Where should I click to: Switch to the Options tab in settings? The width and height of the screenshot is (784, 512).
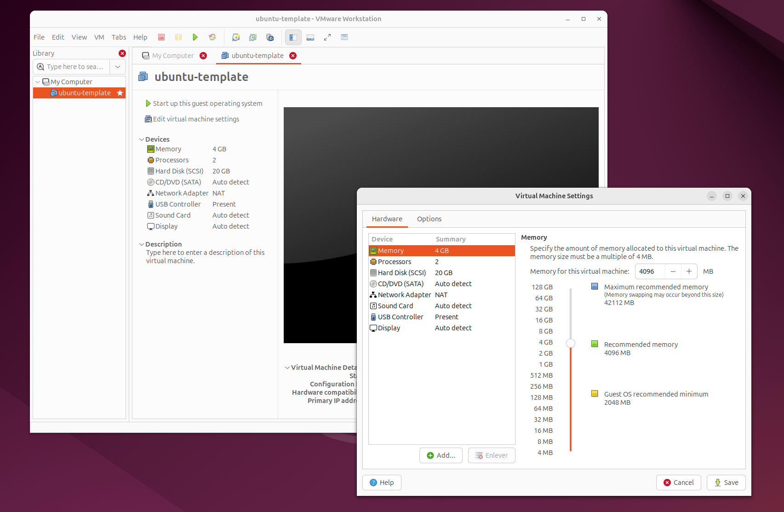tap(429, 219)
